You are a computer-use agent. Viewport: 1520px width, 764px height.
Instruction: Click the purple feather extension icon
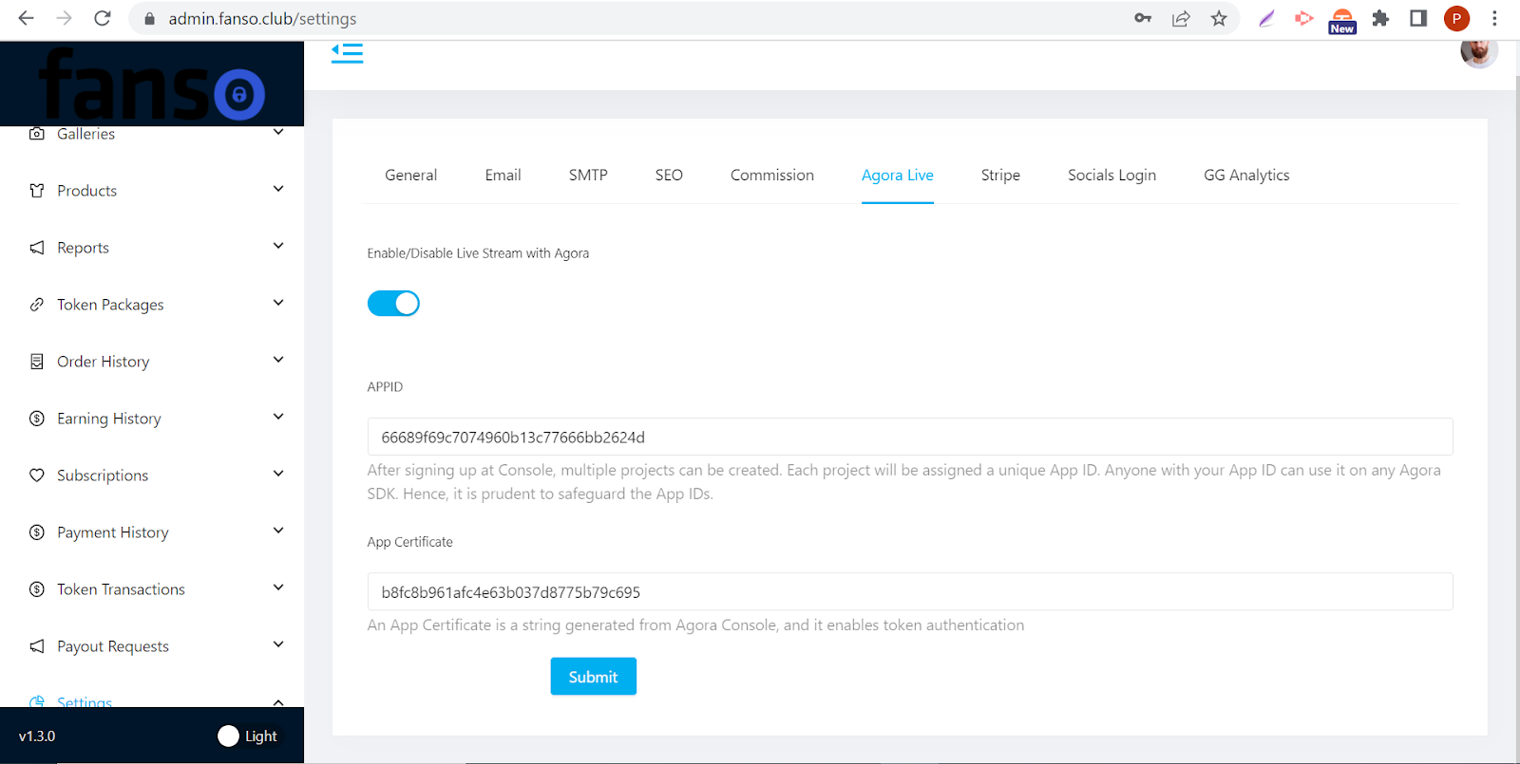click(1266, 18)
